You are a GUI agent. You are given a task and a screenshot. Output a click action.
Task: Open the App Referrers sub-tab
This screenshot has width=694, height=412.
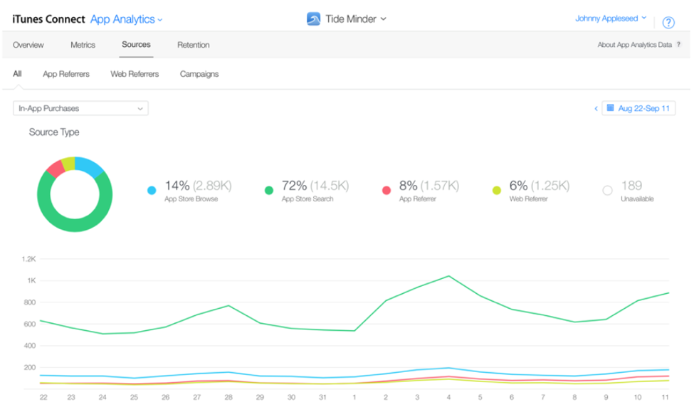(x=66, y=74)
